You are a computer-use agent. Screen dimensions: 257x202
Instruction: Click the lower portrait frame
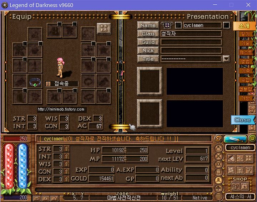150,114
